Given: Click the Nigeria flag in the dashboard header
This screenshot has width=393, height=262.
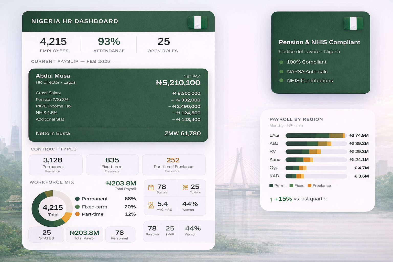Looking at the screenshot, I should pos(198,22).
